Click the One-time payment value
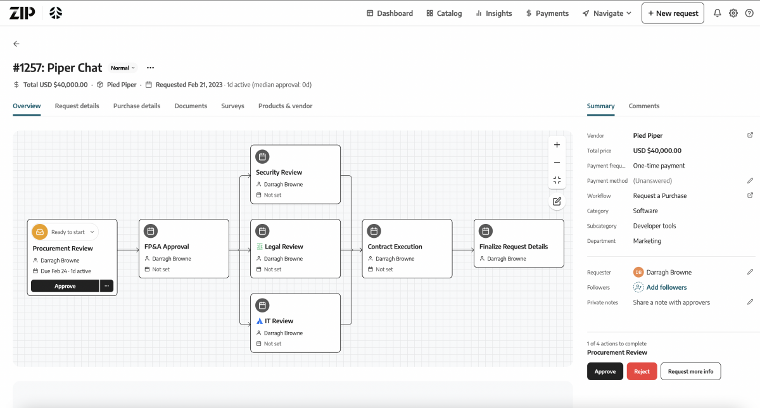 click(659, 166)
